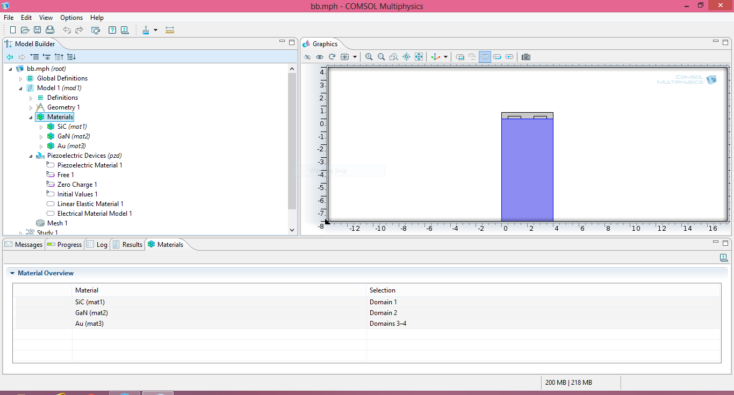Zoom out of the Graphics view
734x395 pixels.
pos(381,57)
